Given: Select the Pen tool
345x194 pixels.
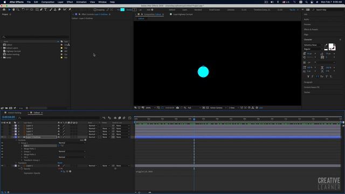Looking at the screenshot, I should 41,10.
